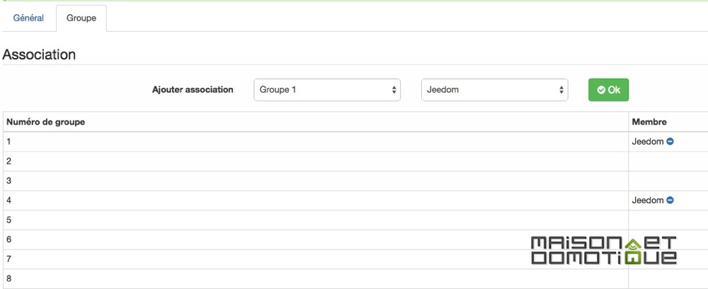Select group number 7 row

point(355,259)
